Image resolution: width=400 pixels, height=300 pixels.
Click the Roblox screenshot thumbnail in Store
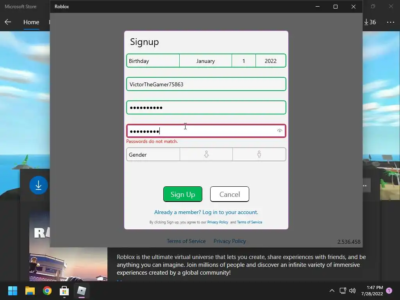[x=68, y=264]
